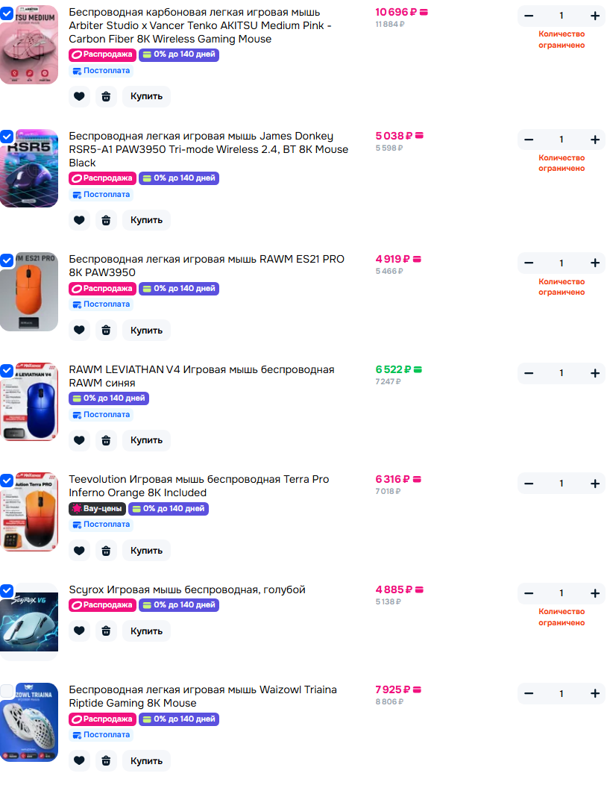This screenshot has width=610, height=785.
Task: Open Teevolution Terra Pro Inferno Orange title
Action: point(198,486)
